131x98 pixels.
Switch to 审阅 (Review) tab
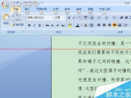pos(79,9)
